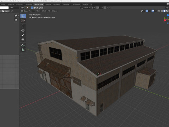Image resolution: width=169 pixels, height=127 pixels.
Task: Switch to the UV Editing workspace tab
Action: coord(28,5)
